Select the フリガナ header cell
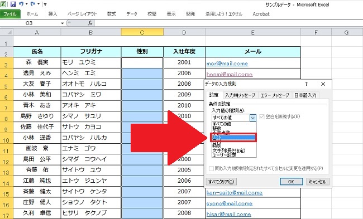Viewport: 363px width, 219px height. click(x=91, y=52)
